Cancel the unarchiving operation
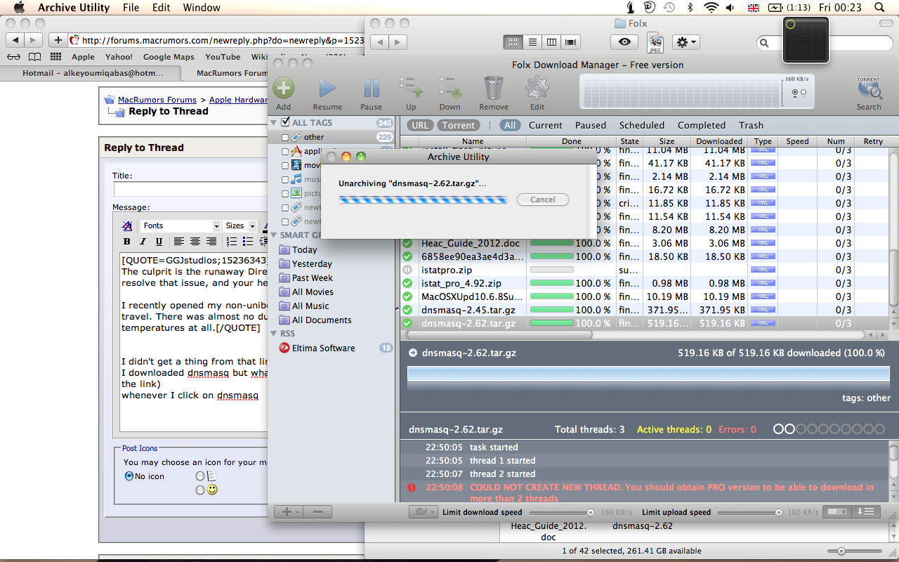Viewport: 899px width, 562px height. [543, 200]
